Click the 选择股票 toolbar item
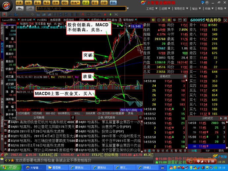This screenshot has width=228, height=171. [55, 20]
